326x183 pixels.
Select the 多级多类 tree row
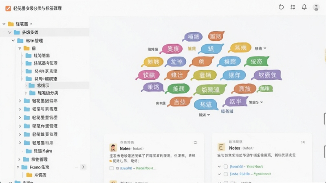(45, 33)
